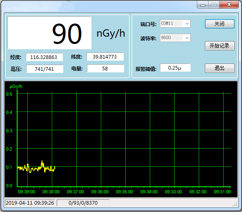242x212 pixels.
Task: Click the 电量 label
Action: tap(77, 69)
